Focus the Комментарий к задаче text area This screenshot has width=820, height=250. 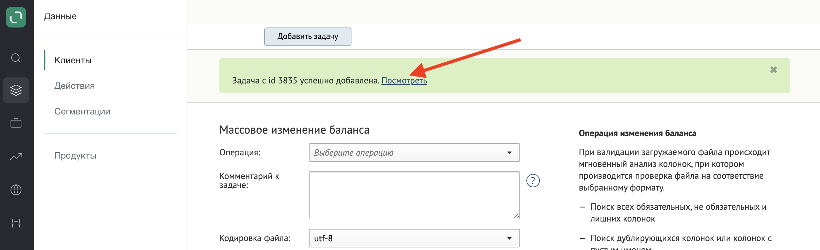[414, 195]
